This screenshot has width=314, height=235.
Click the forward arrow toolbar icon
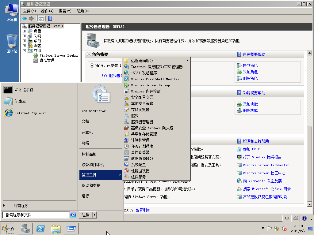[31, 19]
